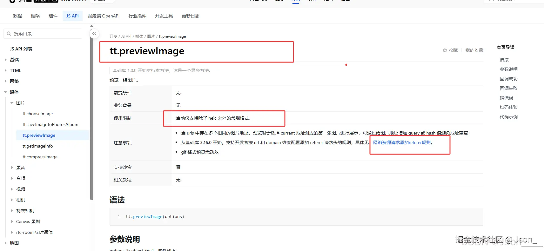Click the 支持沙盒 table cell
Viewport: 544px width, 251px height.
[141, 167]
